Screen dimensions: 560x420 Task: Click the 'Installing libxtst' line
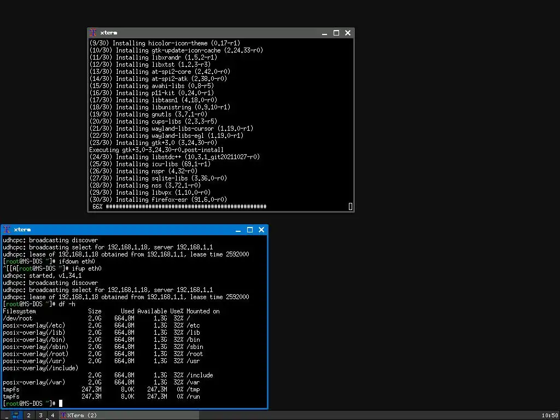150,65
